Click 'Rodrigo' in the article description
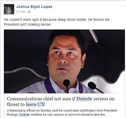The image size is (126, 118). (13, 115)
